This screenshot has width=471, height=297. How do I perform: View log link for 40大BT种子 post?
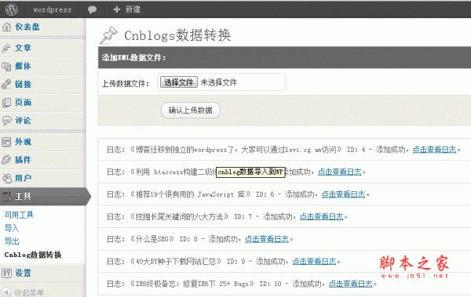(314, 261)
